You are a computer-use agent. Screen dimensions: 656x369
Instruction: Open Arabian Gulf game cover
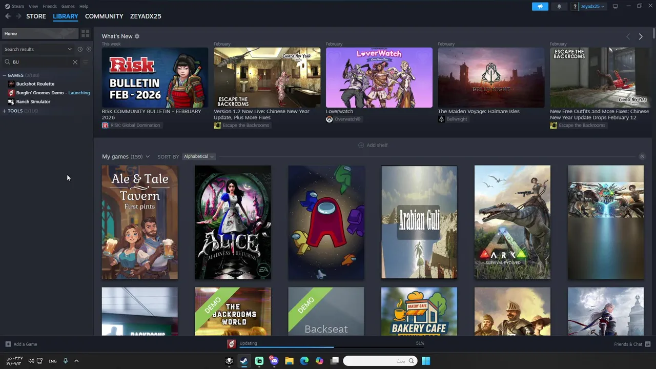pyautogui.click(x=419, y=222)
